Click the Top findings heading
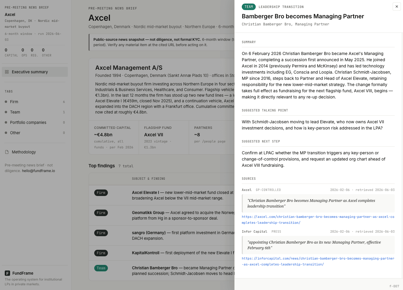The width and height of the screenshot is (403, 290). tap(102, 166)
